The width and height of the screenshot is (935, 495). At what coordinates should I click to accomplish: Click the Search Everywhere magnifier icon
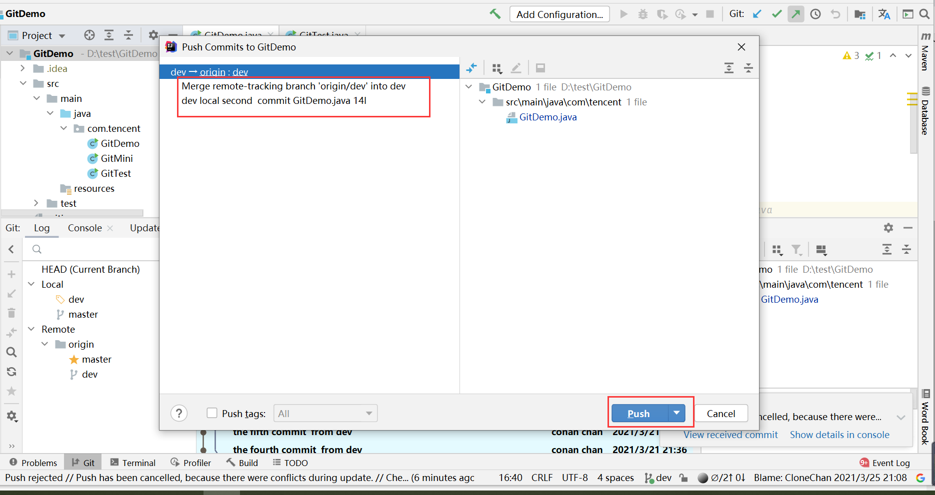pyautogui.click(x=924, y=14)
